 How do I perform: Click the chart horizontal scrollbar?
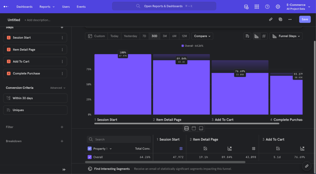click(187, 124)
